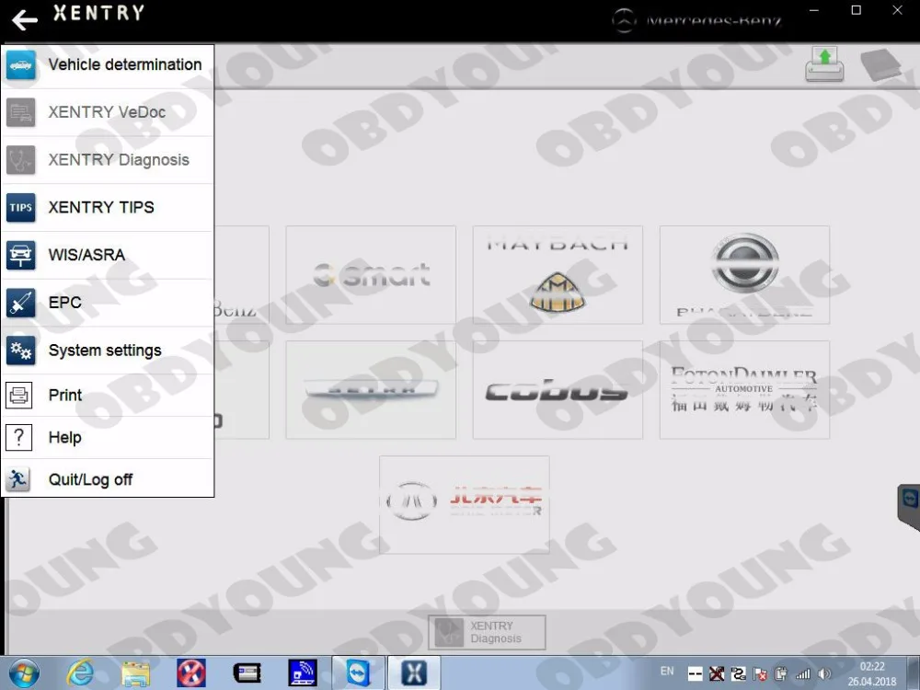This screenshot has width=920, height=690.
Task: Select the Cobus brand tile
Action: tap(558, 389)
